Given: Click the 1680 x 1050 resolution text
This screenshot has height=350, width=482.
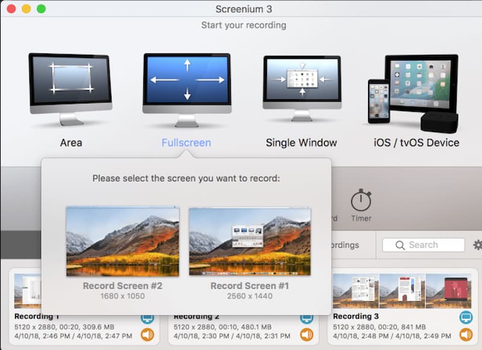Looking at the screenshot, I should [x=122, y=296].
